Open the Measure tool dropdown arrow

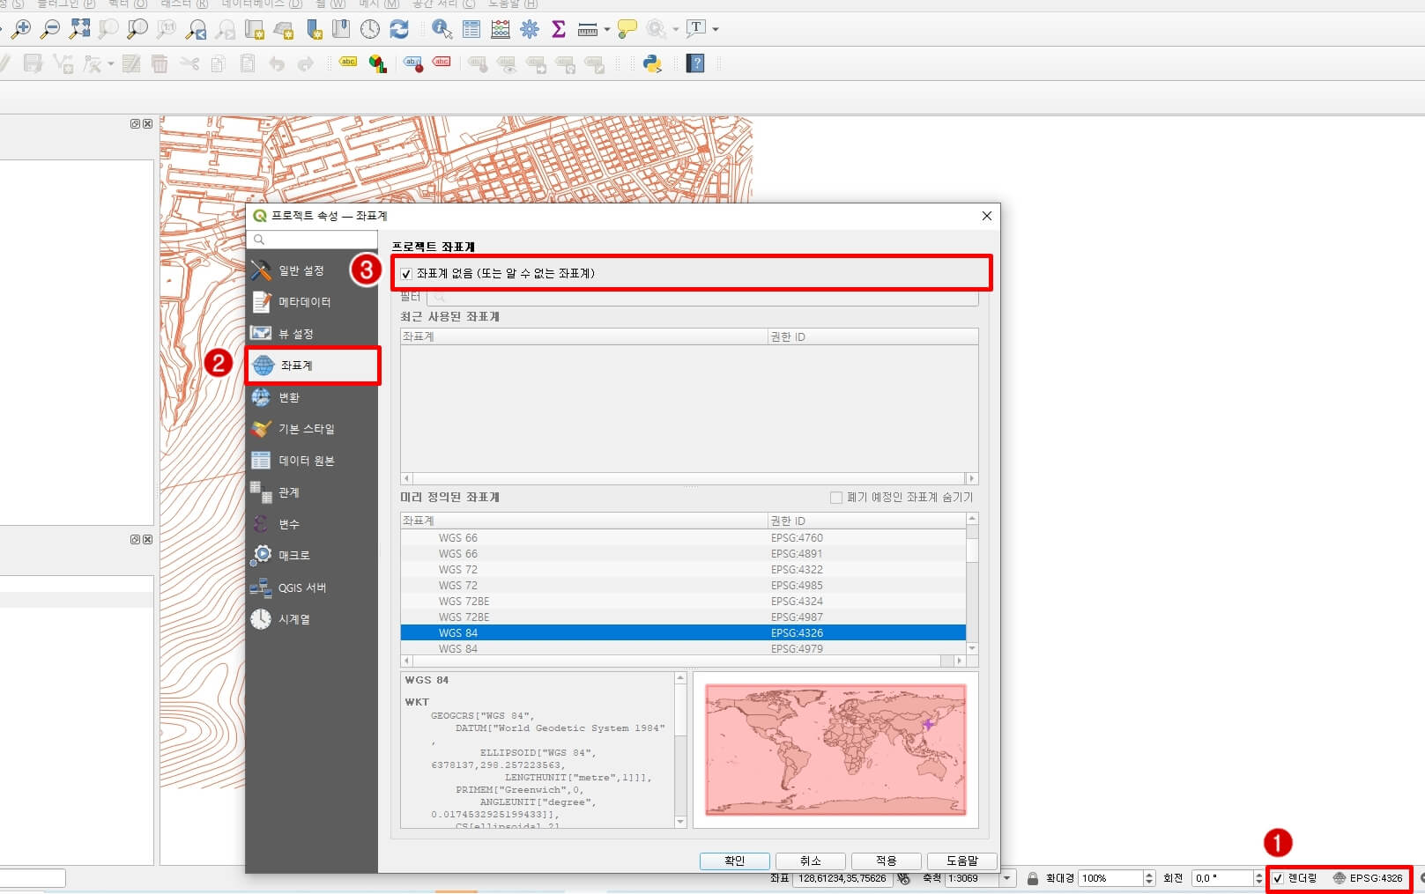click(x=606, y=29)
